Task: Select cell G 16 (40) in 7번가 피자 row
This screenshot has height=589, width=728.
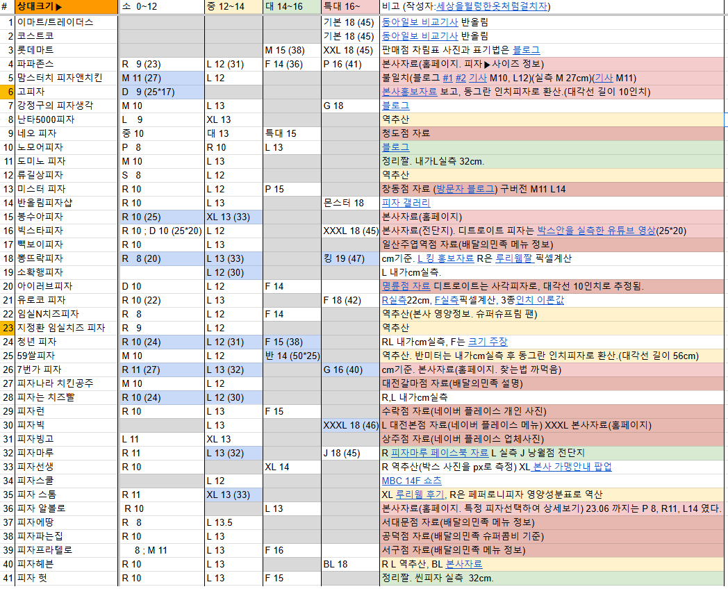Action: pos(351,370)
